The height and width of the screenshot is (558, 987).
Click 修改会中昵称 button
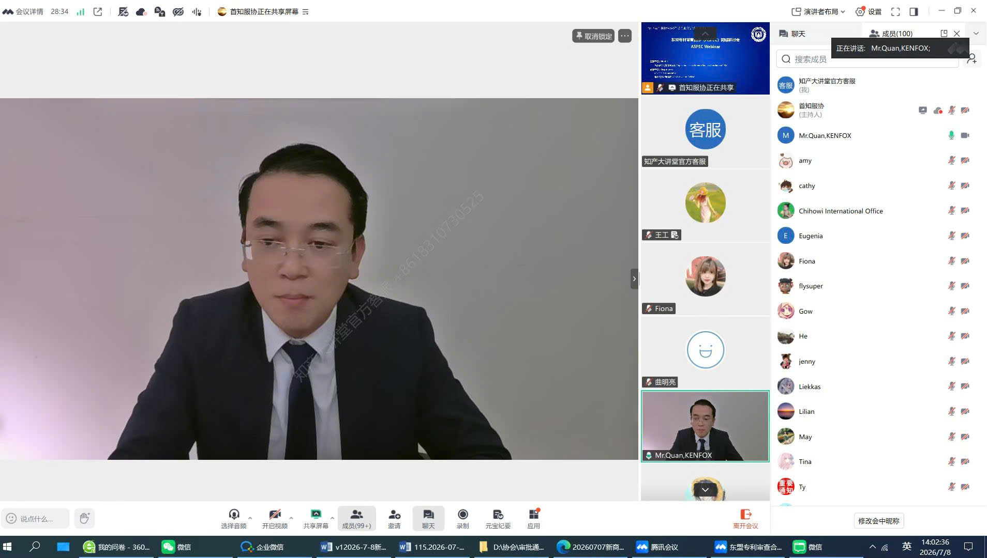tap(878, 521)
